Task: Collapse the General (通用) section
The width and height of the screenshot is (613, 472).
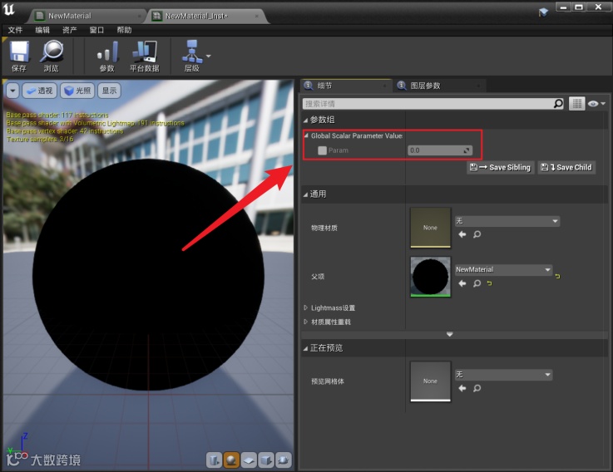Action: 305,194
